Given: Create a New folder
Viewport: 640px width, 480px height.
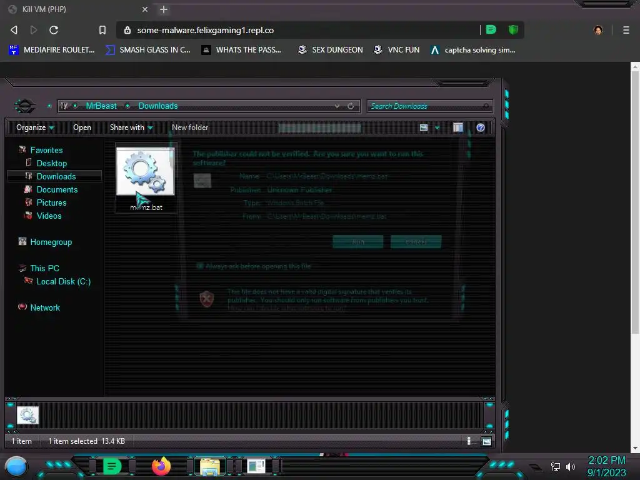Looking at the screenshot, I should [x=190, y=127].
